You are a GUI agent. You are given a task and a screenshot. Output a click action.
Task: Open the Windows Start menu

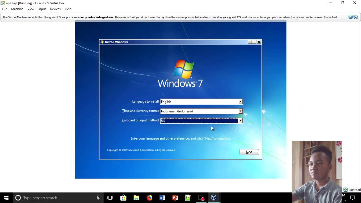6,198
